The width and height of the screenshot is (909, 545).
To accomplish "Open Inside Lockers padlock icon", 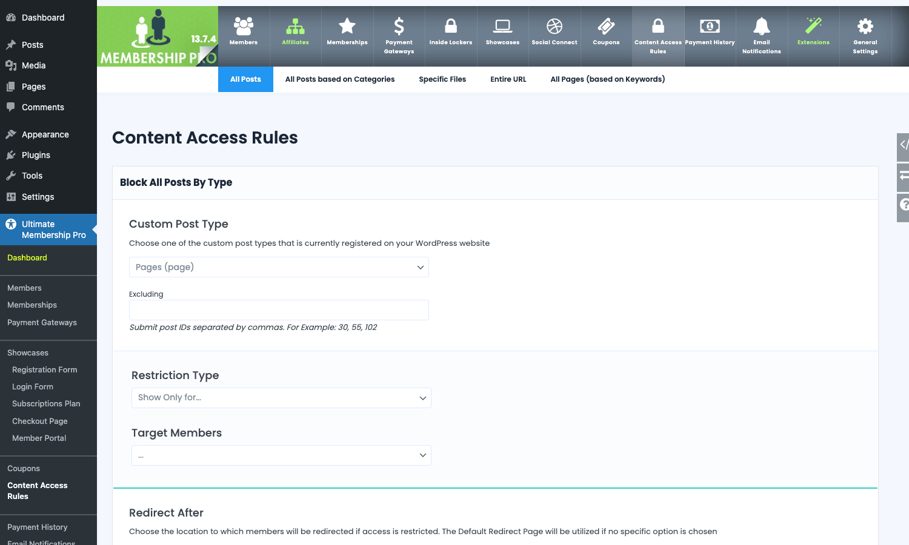I will coord(451,26).
